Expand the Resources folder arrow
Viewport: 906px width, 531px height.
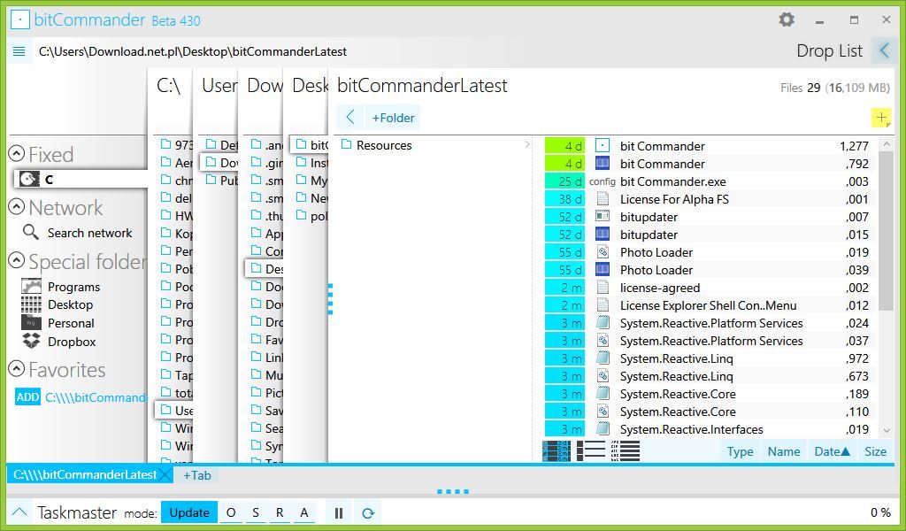527,144
